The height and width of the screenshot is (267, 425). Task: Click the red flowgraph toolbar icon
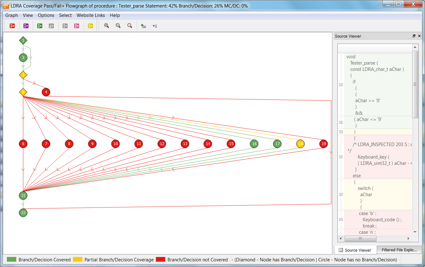coord(12,26)
